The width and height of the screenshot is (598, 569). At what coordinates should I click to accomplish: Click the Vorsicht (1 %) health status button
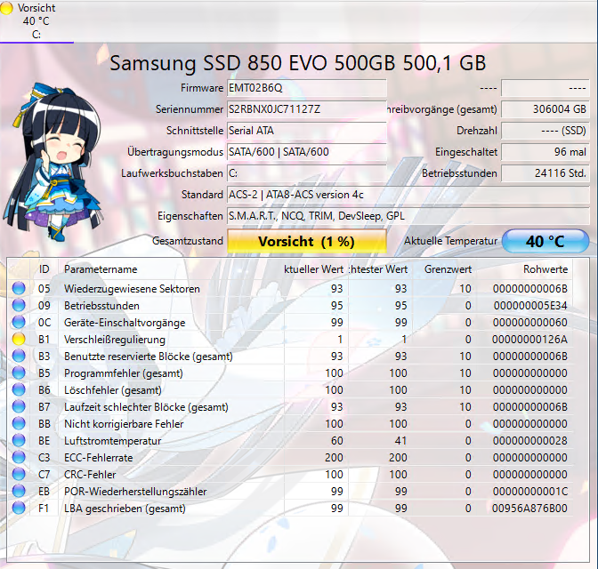click(x=307, y=241)
